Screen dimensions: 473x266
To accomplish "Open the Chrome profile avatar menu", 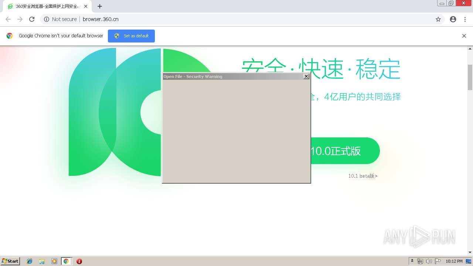I will 453,19.
